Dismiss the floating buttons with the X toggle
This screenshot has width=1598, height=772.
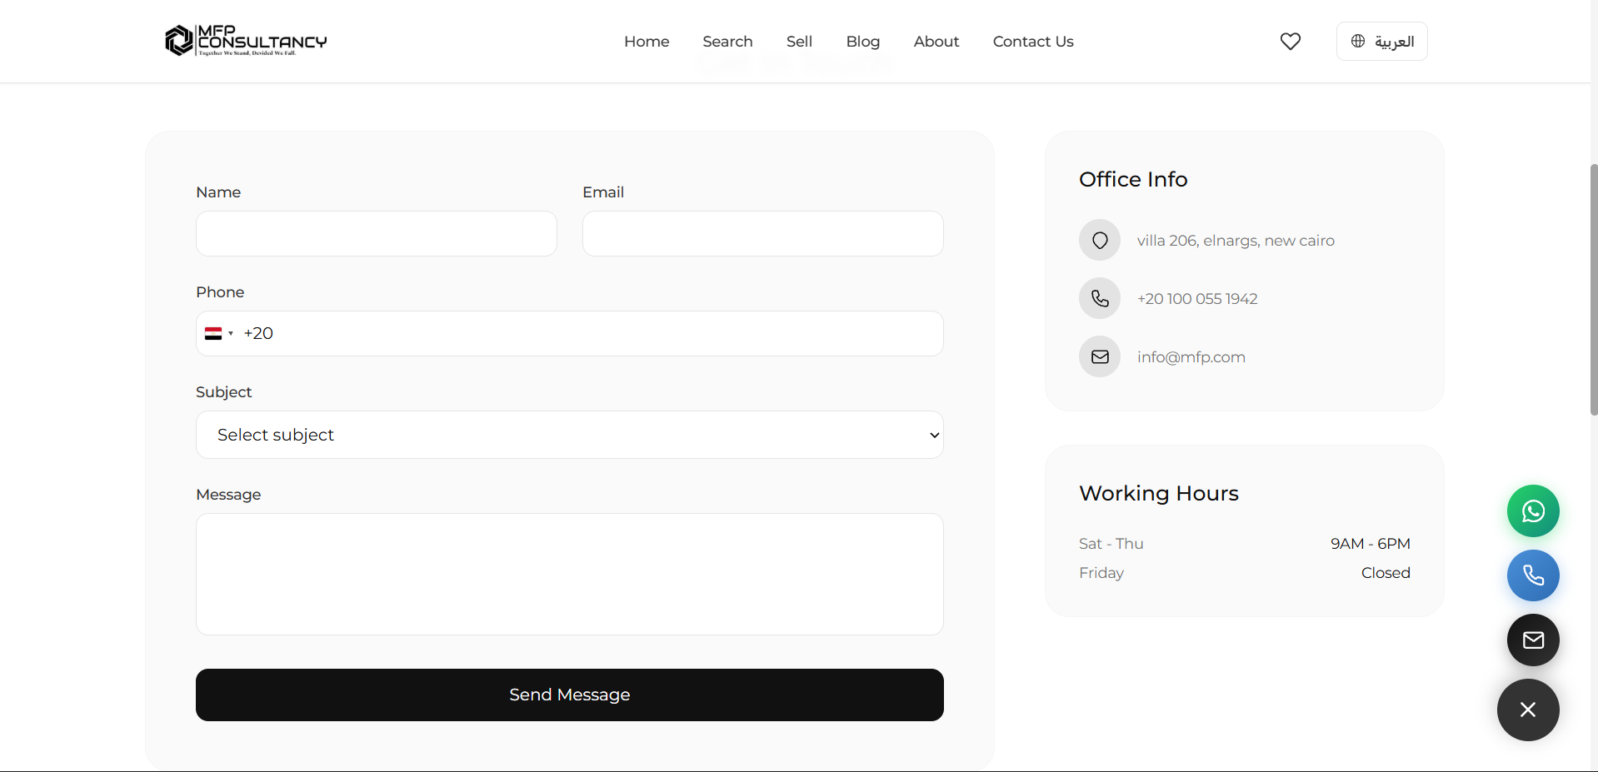click(1528, 710)
